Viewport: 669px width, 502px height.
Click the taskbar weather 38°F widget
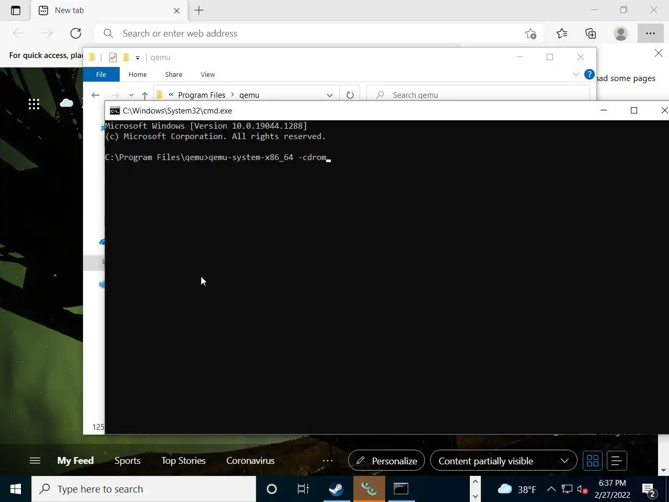(x=516, y=489)
